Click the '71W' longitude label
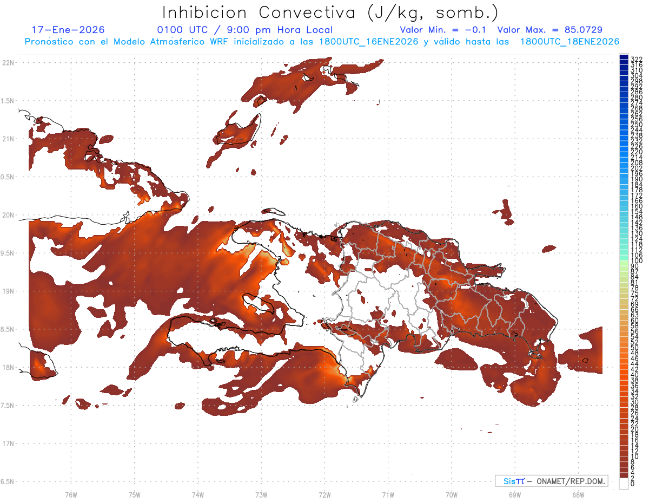The image size is (649, 502). point(388,494)
